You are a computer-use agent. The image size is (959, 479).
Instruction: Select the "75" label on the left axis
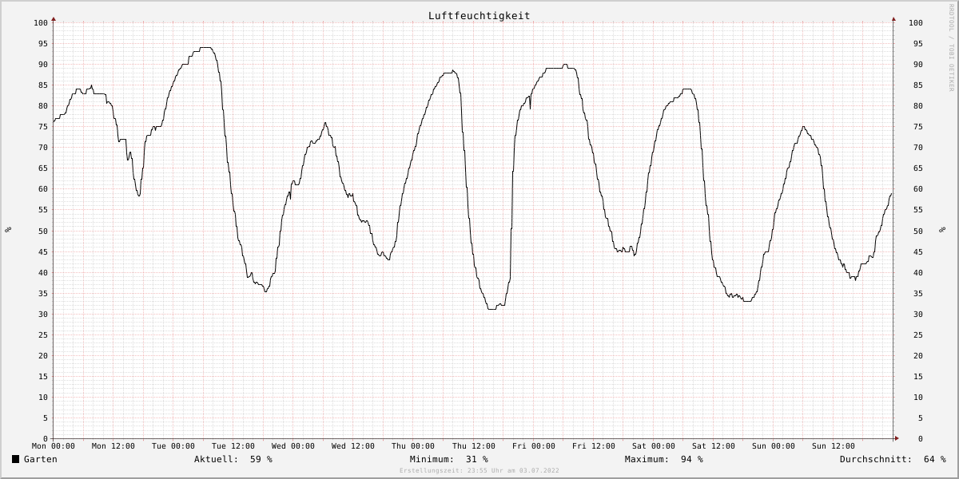(44, 126)
